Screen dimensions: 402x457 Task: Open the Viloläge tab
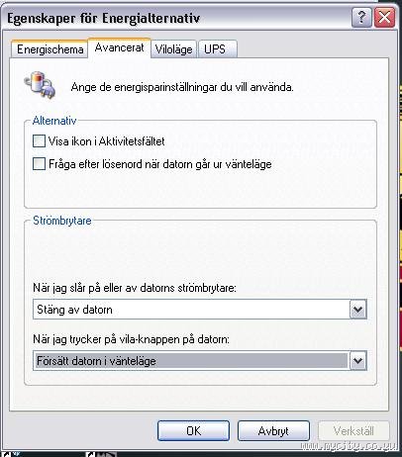[x=174, y=49]
